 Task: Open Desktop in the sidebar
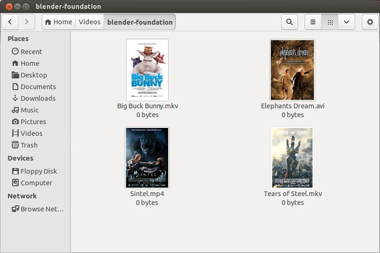(x=35, y=75)
